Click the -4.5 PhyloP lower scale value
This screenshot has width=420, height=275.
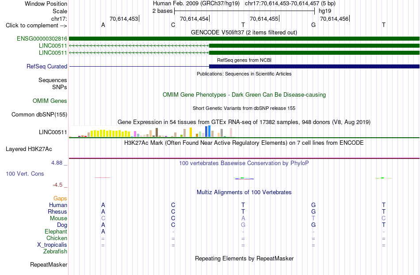(57, 185)
